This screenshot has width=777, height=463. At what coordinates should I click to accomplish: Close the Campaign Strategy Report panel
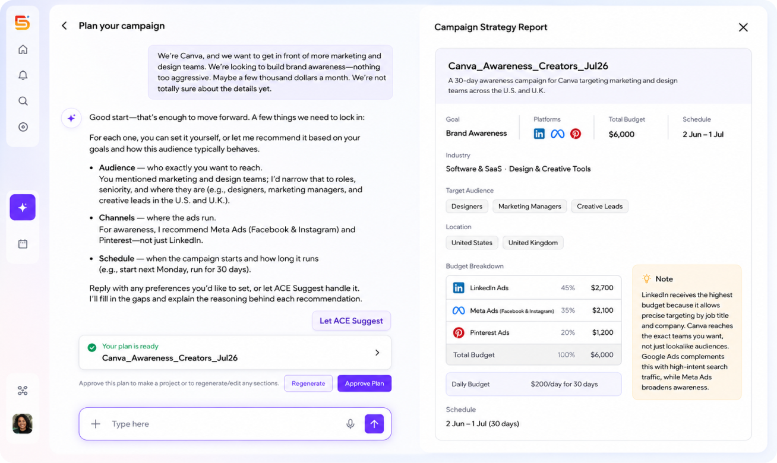pyautogui.click(x=743, y=27)
